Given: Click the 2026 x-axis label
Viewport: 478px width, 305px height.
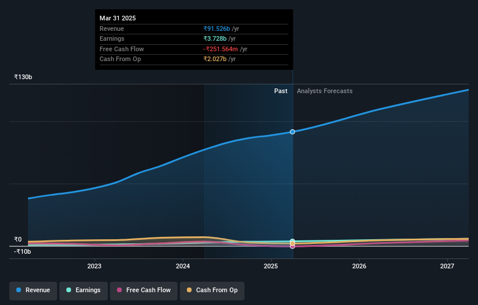Looking at the screenshot, I should coord(359,267).
